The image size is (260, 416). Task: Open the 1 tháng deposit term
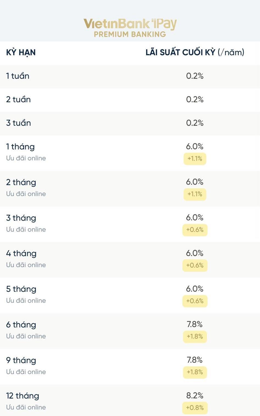click(x=21, y=146)
